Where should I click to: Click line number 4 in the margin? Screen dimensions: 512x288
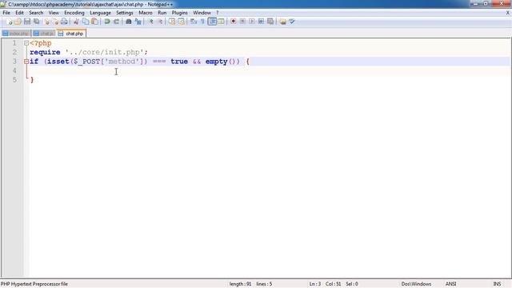pos(14,70)
